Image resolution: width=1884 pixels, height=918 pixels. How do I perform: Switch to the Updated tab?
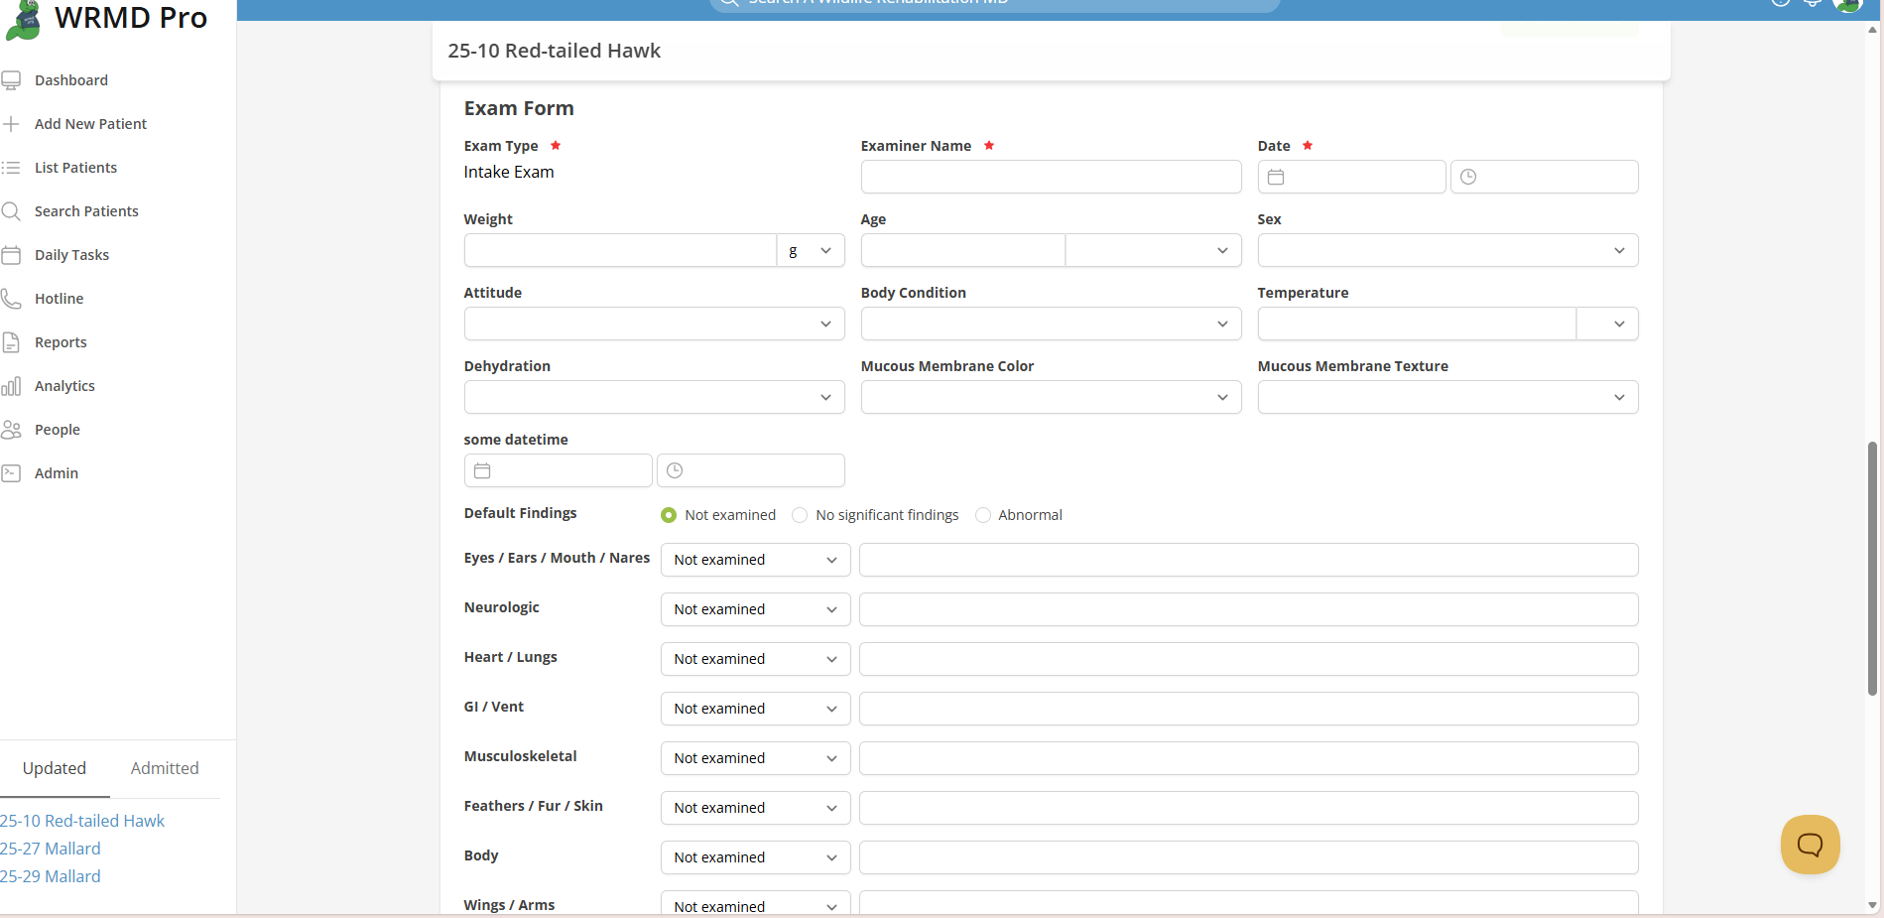click(55, 768)
